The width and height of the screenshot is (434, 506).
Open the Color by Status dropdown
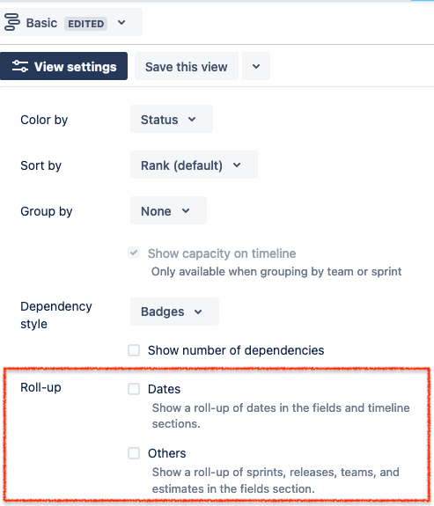click(x=172, y=119)
